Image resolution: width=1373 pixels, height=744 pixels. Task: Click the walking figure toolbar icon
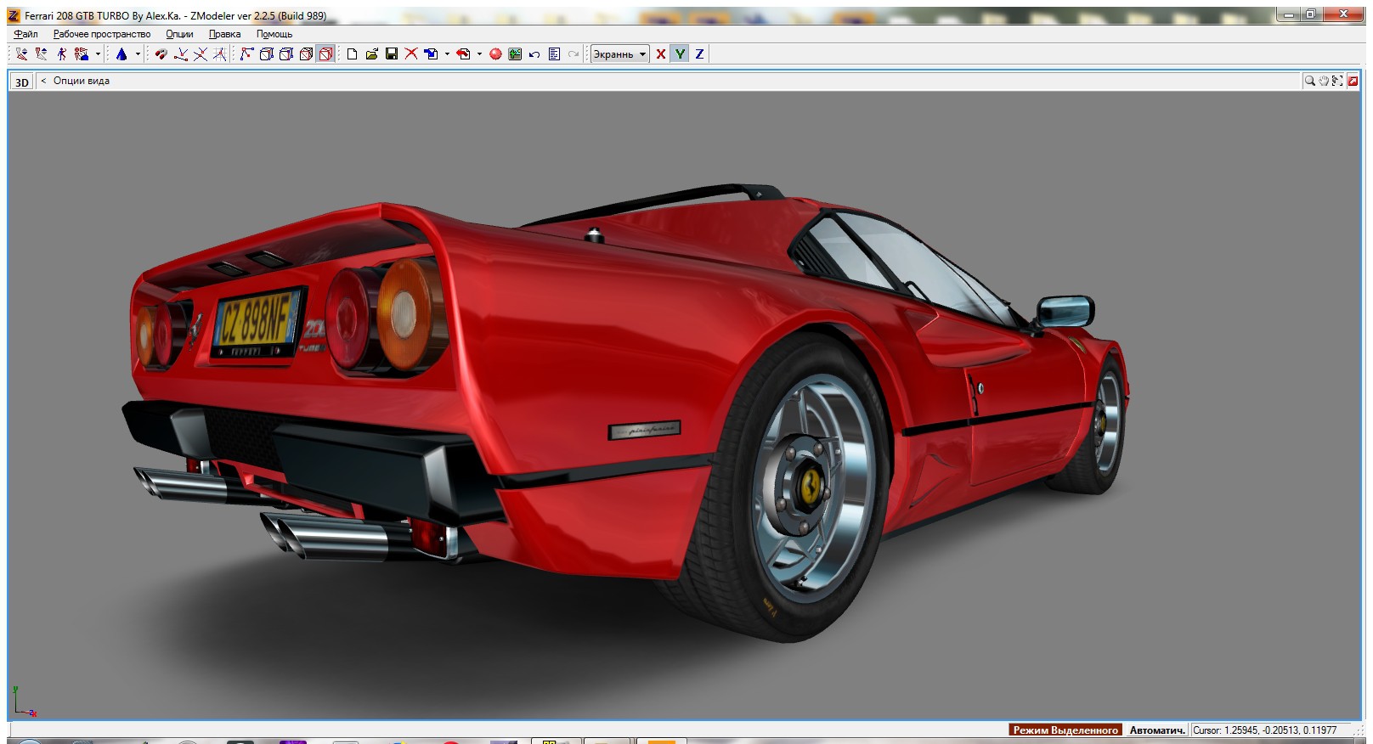pos(61,54)
